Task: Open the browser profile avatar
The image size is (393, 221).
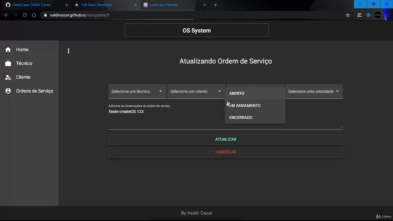Action: pos(378,15)
